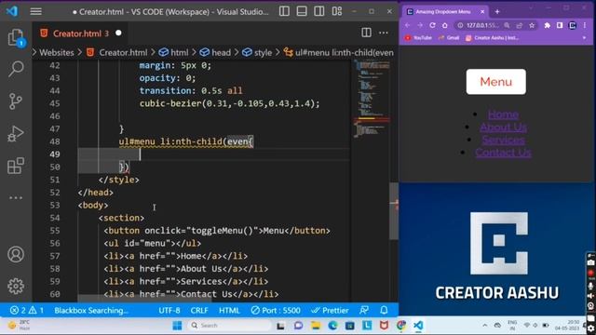The width and height of the screenshot is (596, 335).
Task: Toggle the bottom panel layout button
Action: [x=302, y=11]
